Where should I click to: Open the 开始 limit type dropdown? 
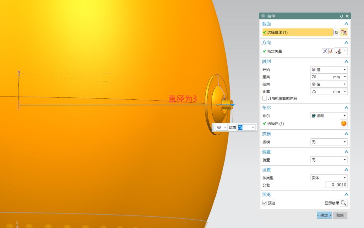pos(329,70)
